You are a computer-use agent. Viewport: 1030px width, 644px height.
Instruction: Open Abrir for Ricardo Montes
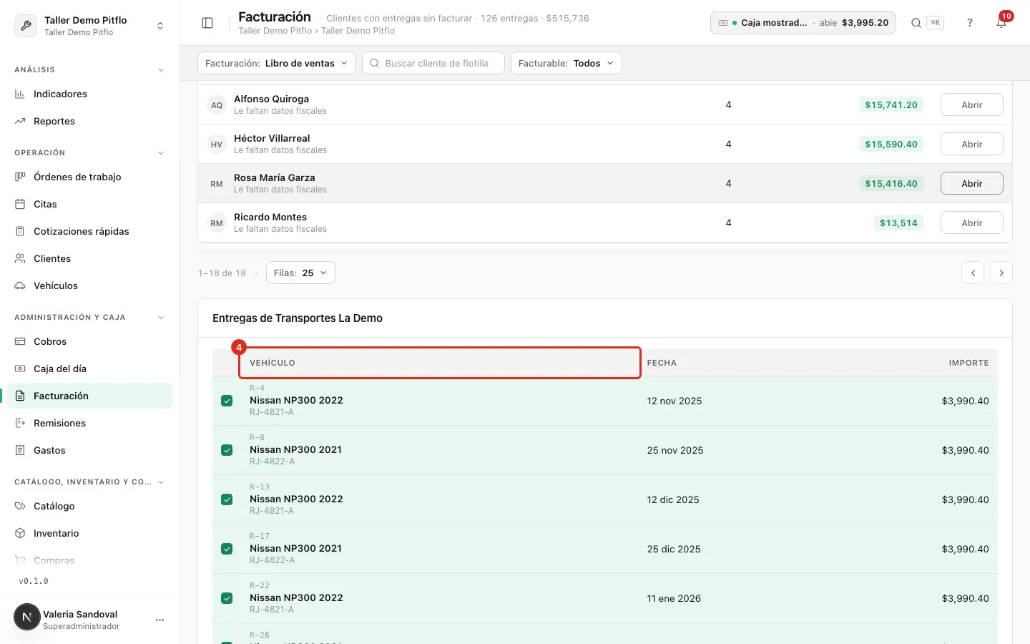point(971,223)
